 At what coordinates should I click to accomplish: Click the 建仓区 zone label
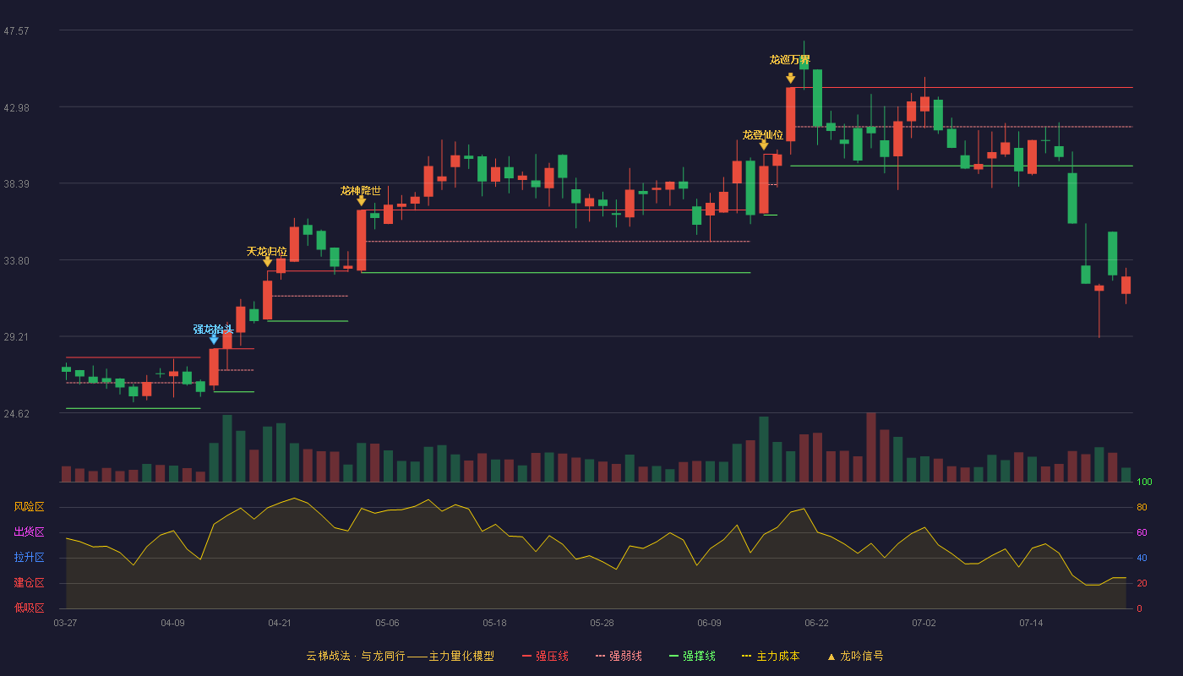tap(30, 583)
